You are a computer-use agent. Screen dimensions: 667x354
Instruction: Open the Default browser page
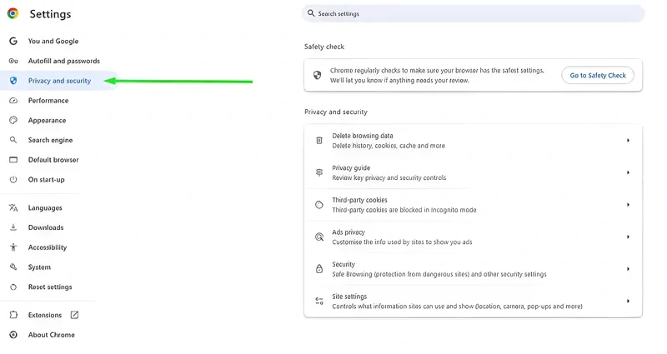(53, 160)
